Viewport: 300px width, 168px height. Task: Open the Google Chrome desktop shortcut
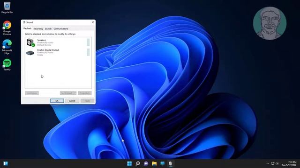pos(7,28)
